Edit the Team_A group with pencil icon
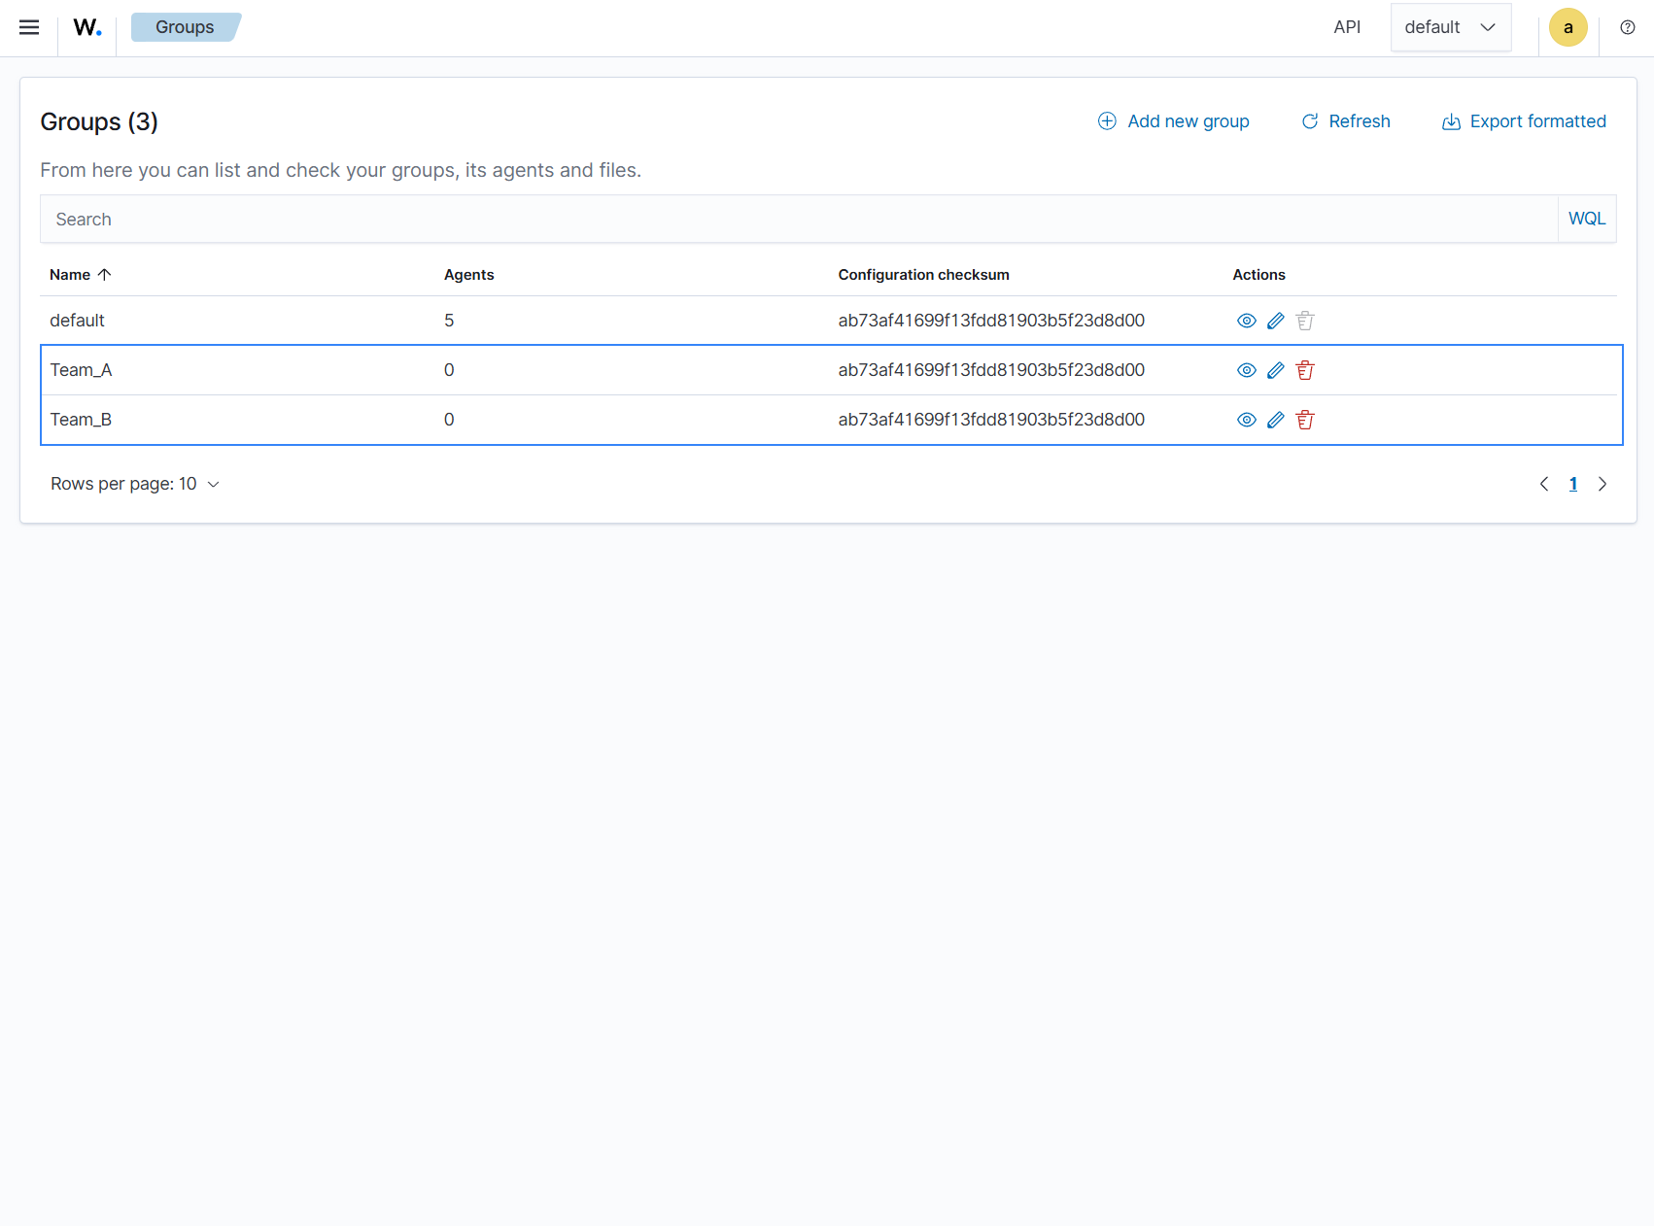 click(1275, 370)
